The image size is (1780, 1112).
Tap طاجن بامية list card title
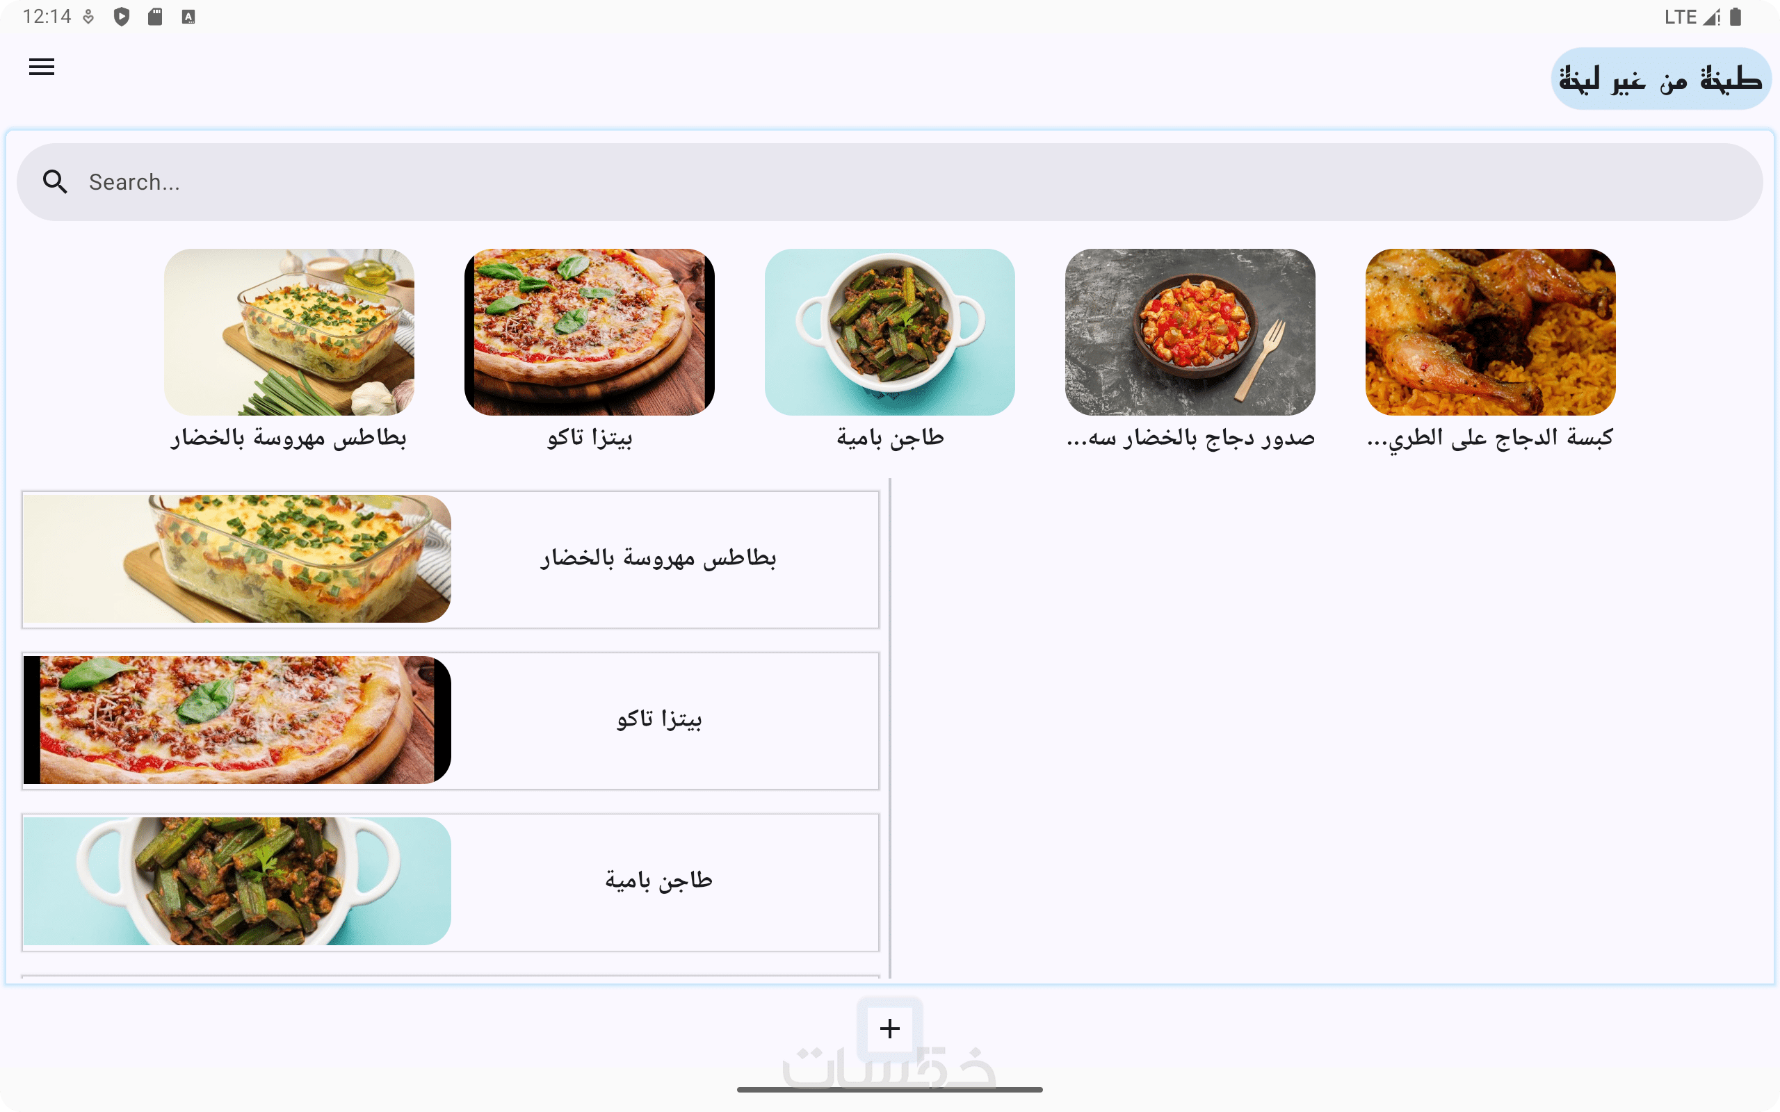pos(659,881)
